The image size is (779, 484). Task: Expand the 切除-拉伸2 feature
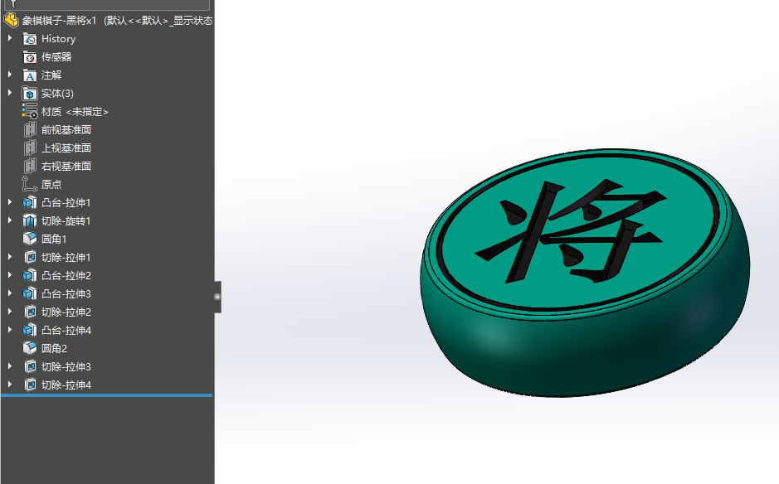(x=9, y=312)
